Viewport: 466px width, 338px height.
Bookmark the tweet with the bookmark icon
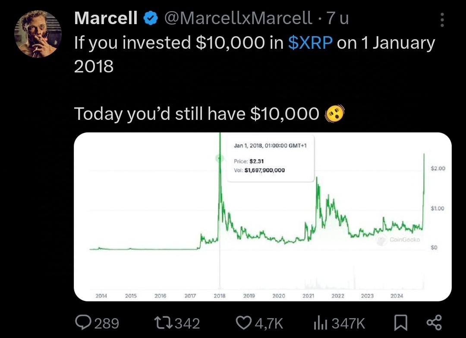(401, 322)
